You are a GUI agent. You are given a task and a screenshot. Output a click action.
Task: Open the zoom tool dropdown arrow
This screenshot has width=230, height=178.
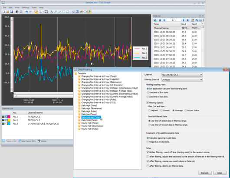[43, 12]
